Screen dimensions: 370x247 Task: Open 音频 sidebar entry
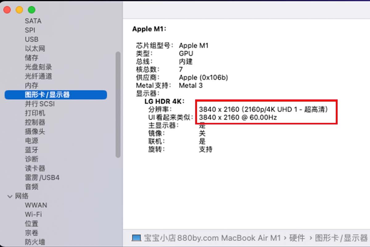(32, 187)
